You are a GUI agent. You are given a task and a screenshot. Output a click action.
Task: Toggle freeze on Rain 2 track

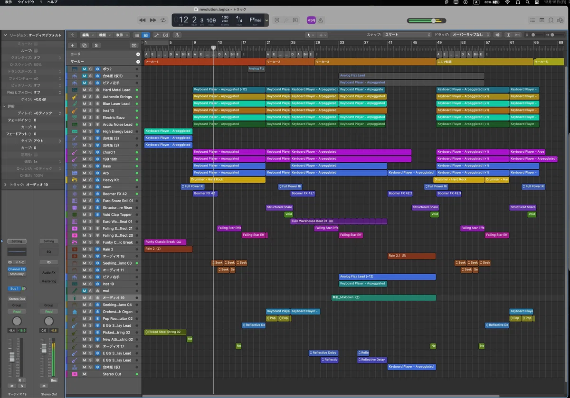click(x=97, y=249)
